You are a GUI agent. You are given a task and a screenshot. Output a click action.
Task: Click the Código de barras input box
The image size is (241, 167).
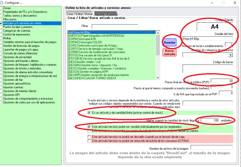(x=208, y=69)
